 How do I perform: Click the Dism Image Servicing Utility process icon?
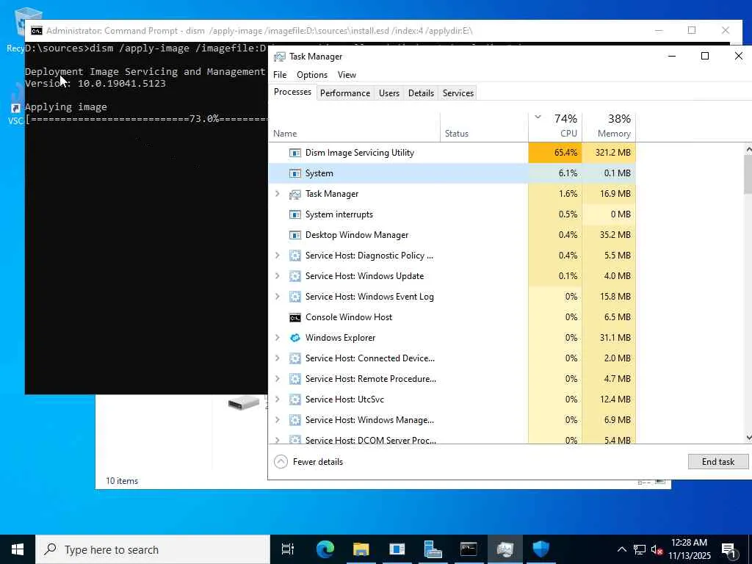(295, 153)
